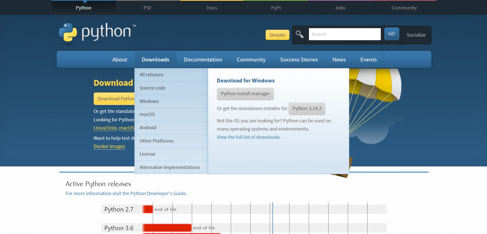This screenshot has height=234, width=487.
Task: Choose Source code in the dropdown
Action: (152, 88)
